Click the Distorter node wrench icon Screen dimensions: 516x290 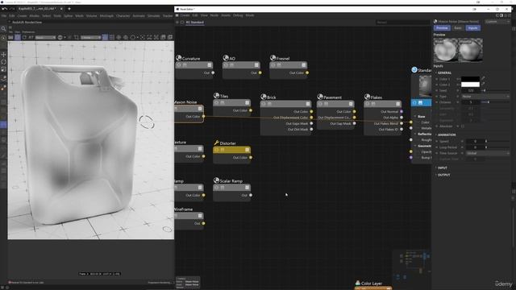click(x=217, y=143)
